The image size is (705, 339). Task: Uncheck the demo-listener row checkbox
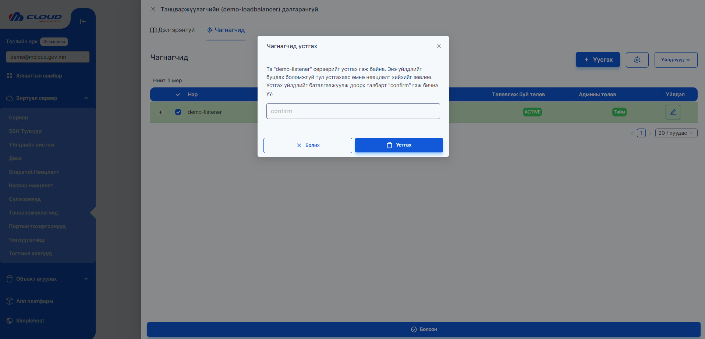[178, 112]
